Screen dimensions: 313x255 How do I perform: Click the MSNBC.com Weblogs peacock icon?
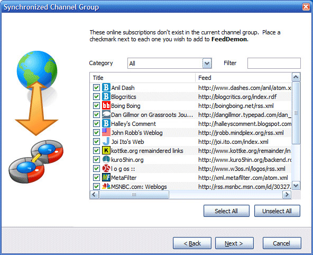click(106, 186)
